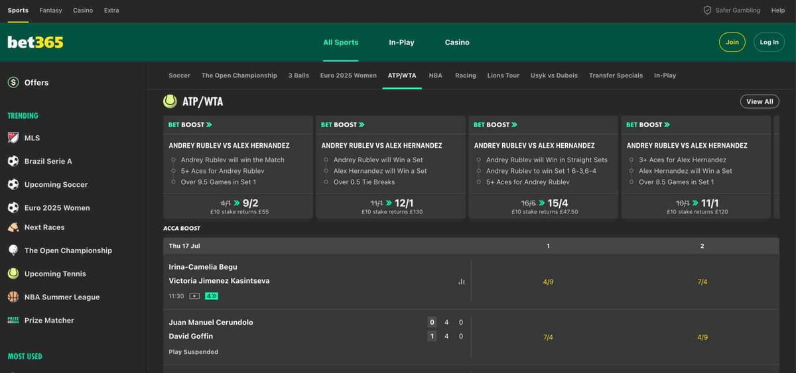Switch to The Open Championship sport tab
796x373 pixels.
pyautogui.click(x=239, y=76)
